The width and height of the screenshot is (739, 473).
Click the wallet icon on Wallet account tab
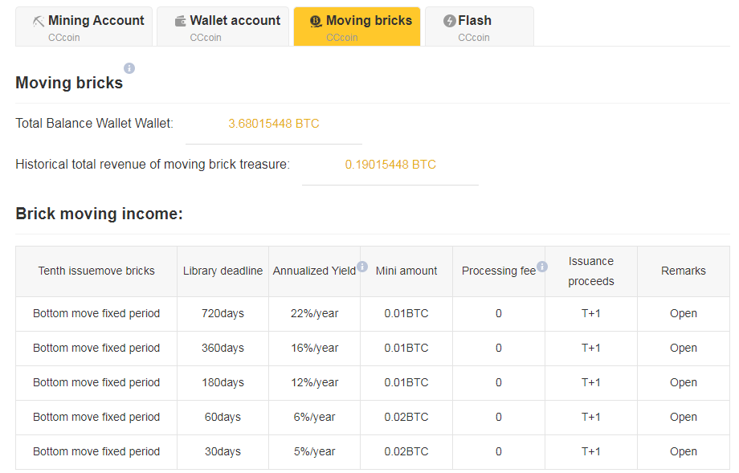tap(181, 21)
